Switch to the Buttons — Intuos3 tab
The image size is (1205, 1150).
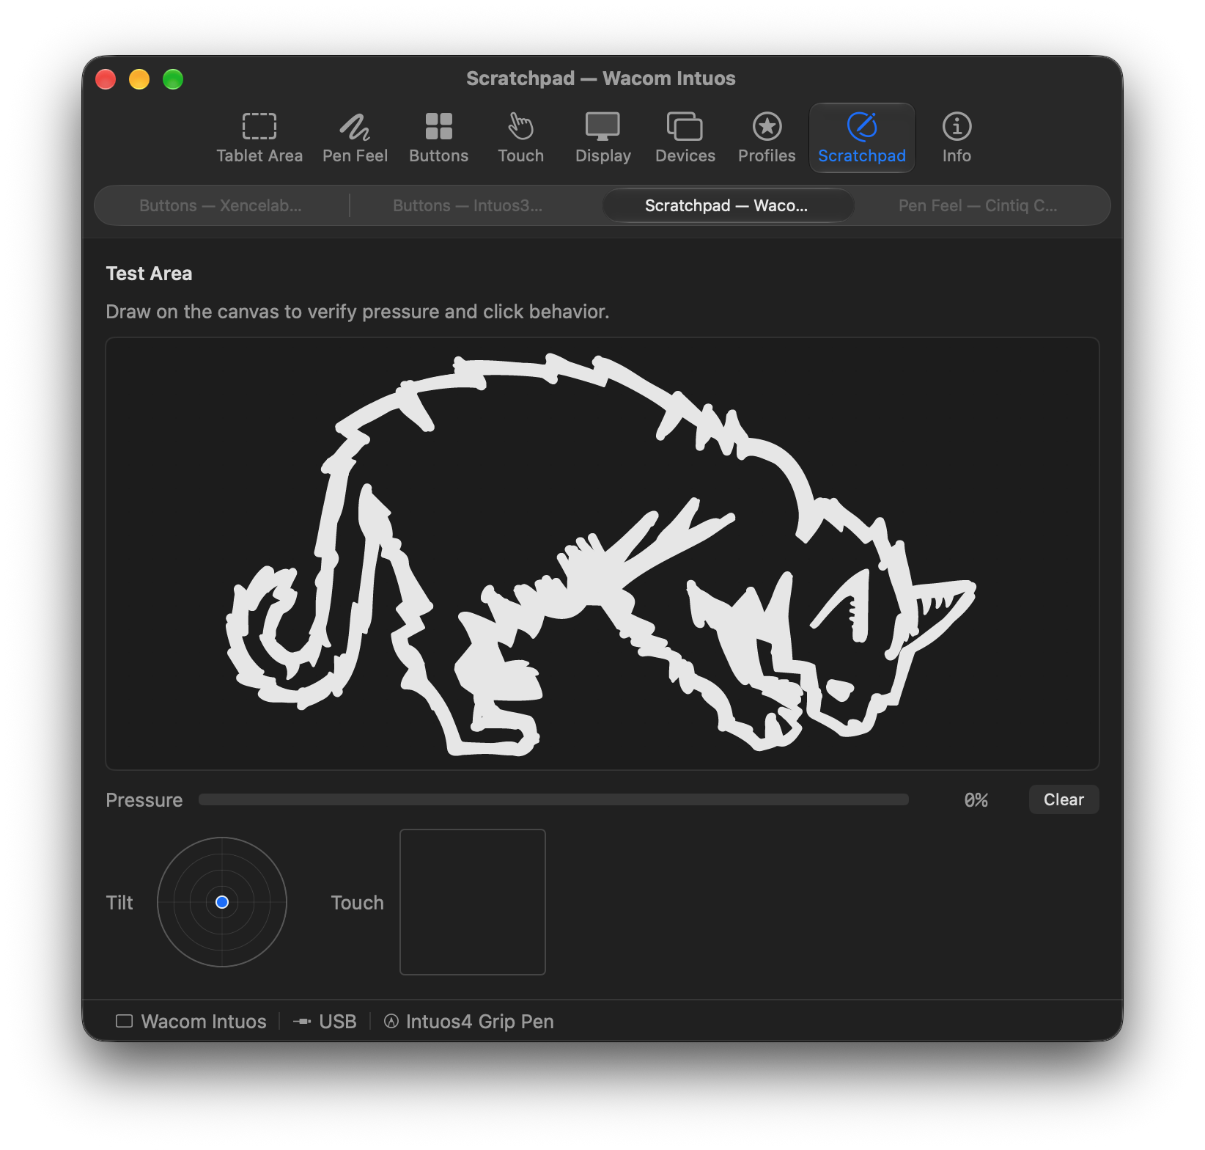468,205
